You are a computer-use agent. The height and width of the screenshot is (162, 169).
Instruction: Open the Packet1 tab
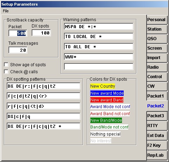157,96
